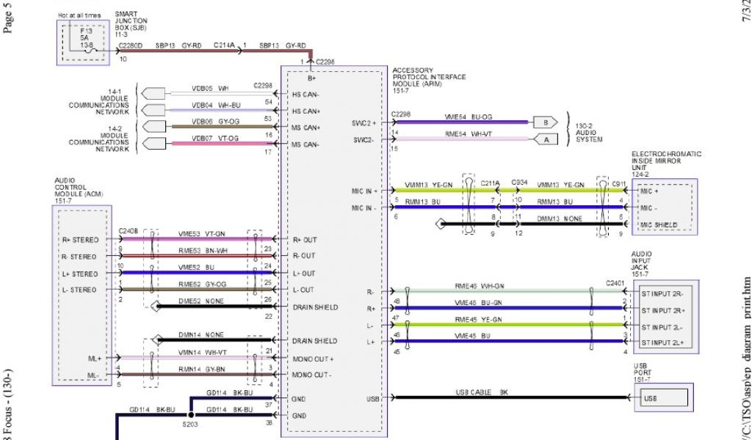This screenshot has width=752, height=440.
Task: Click the twisted-pair symbol beside C211A
Action: (x=467, y=204)
